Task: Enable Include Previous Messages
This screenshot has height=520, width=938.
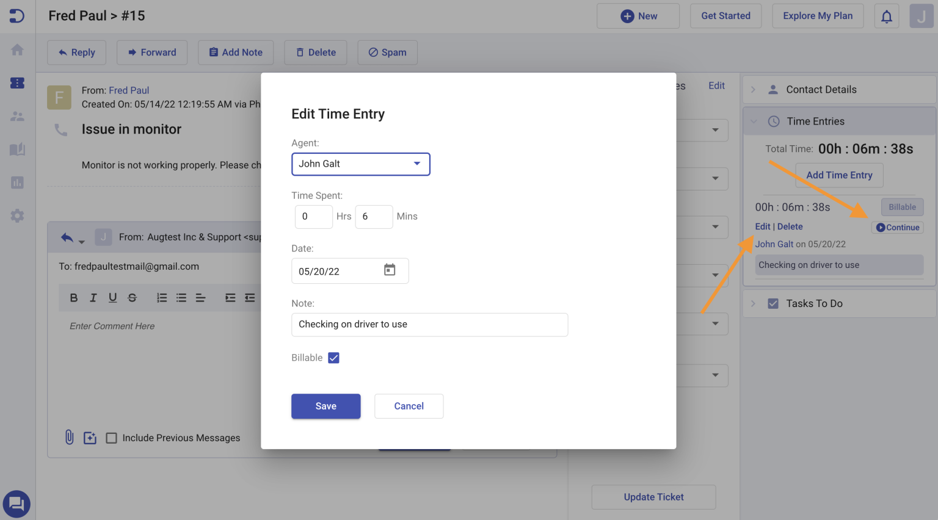Action: click(112, 438)
